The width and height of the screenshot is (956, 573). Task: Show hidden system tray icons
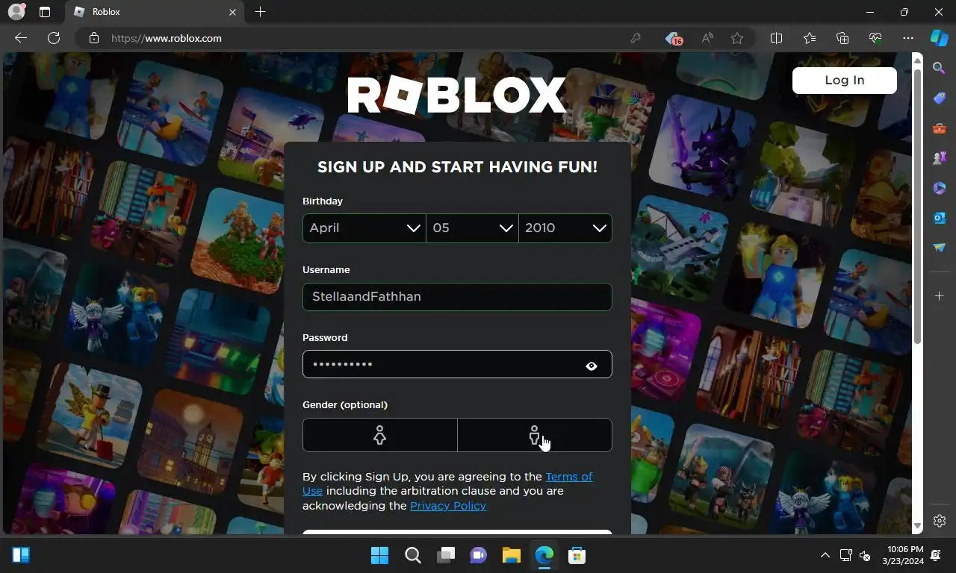point(825,555)
